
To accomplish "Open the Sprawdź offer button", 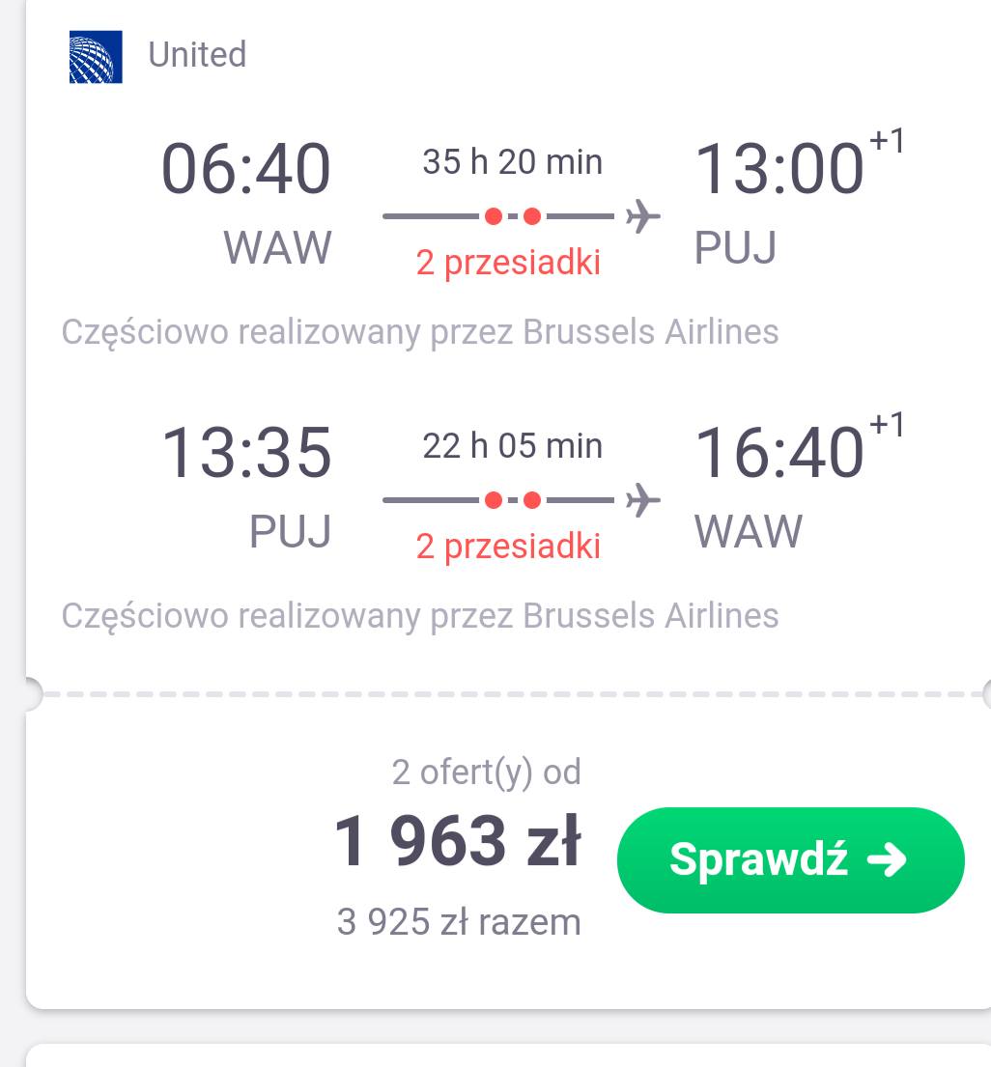I will coord(791,860).
